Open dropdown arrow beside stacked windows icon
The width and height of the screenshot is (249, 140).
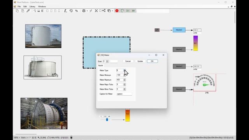(x=112, y=11)
